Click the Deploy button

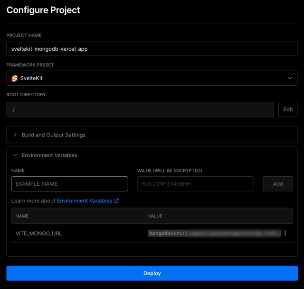coord(152,273)
